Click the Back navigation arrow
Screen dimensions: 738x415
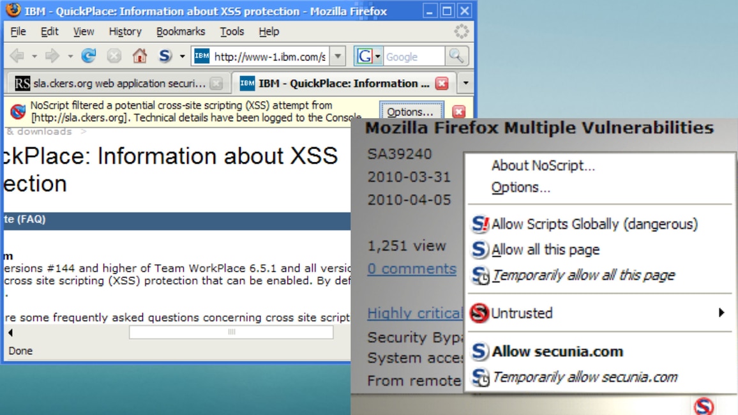coord(17,56)
